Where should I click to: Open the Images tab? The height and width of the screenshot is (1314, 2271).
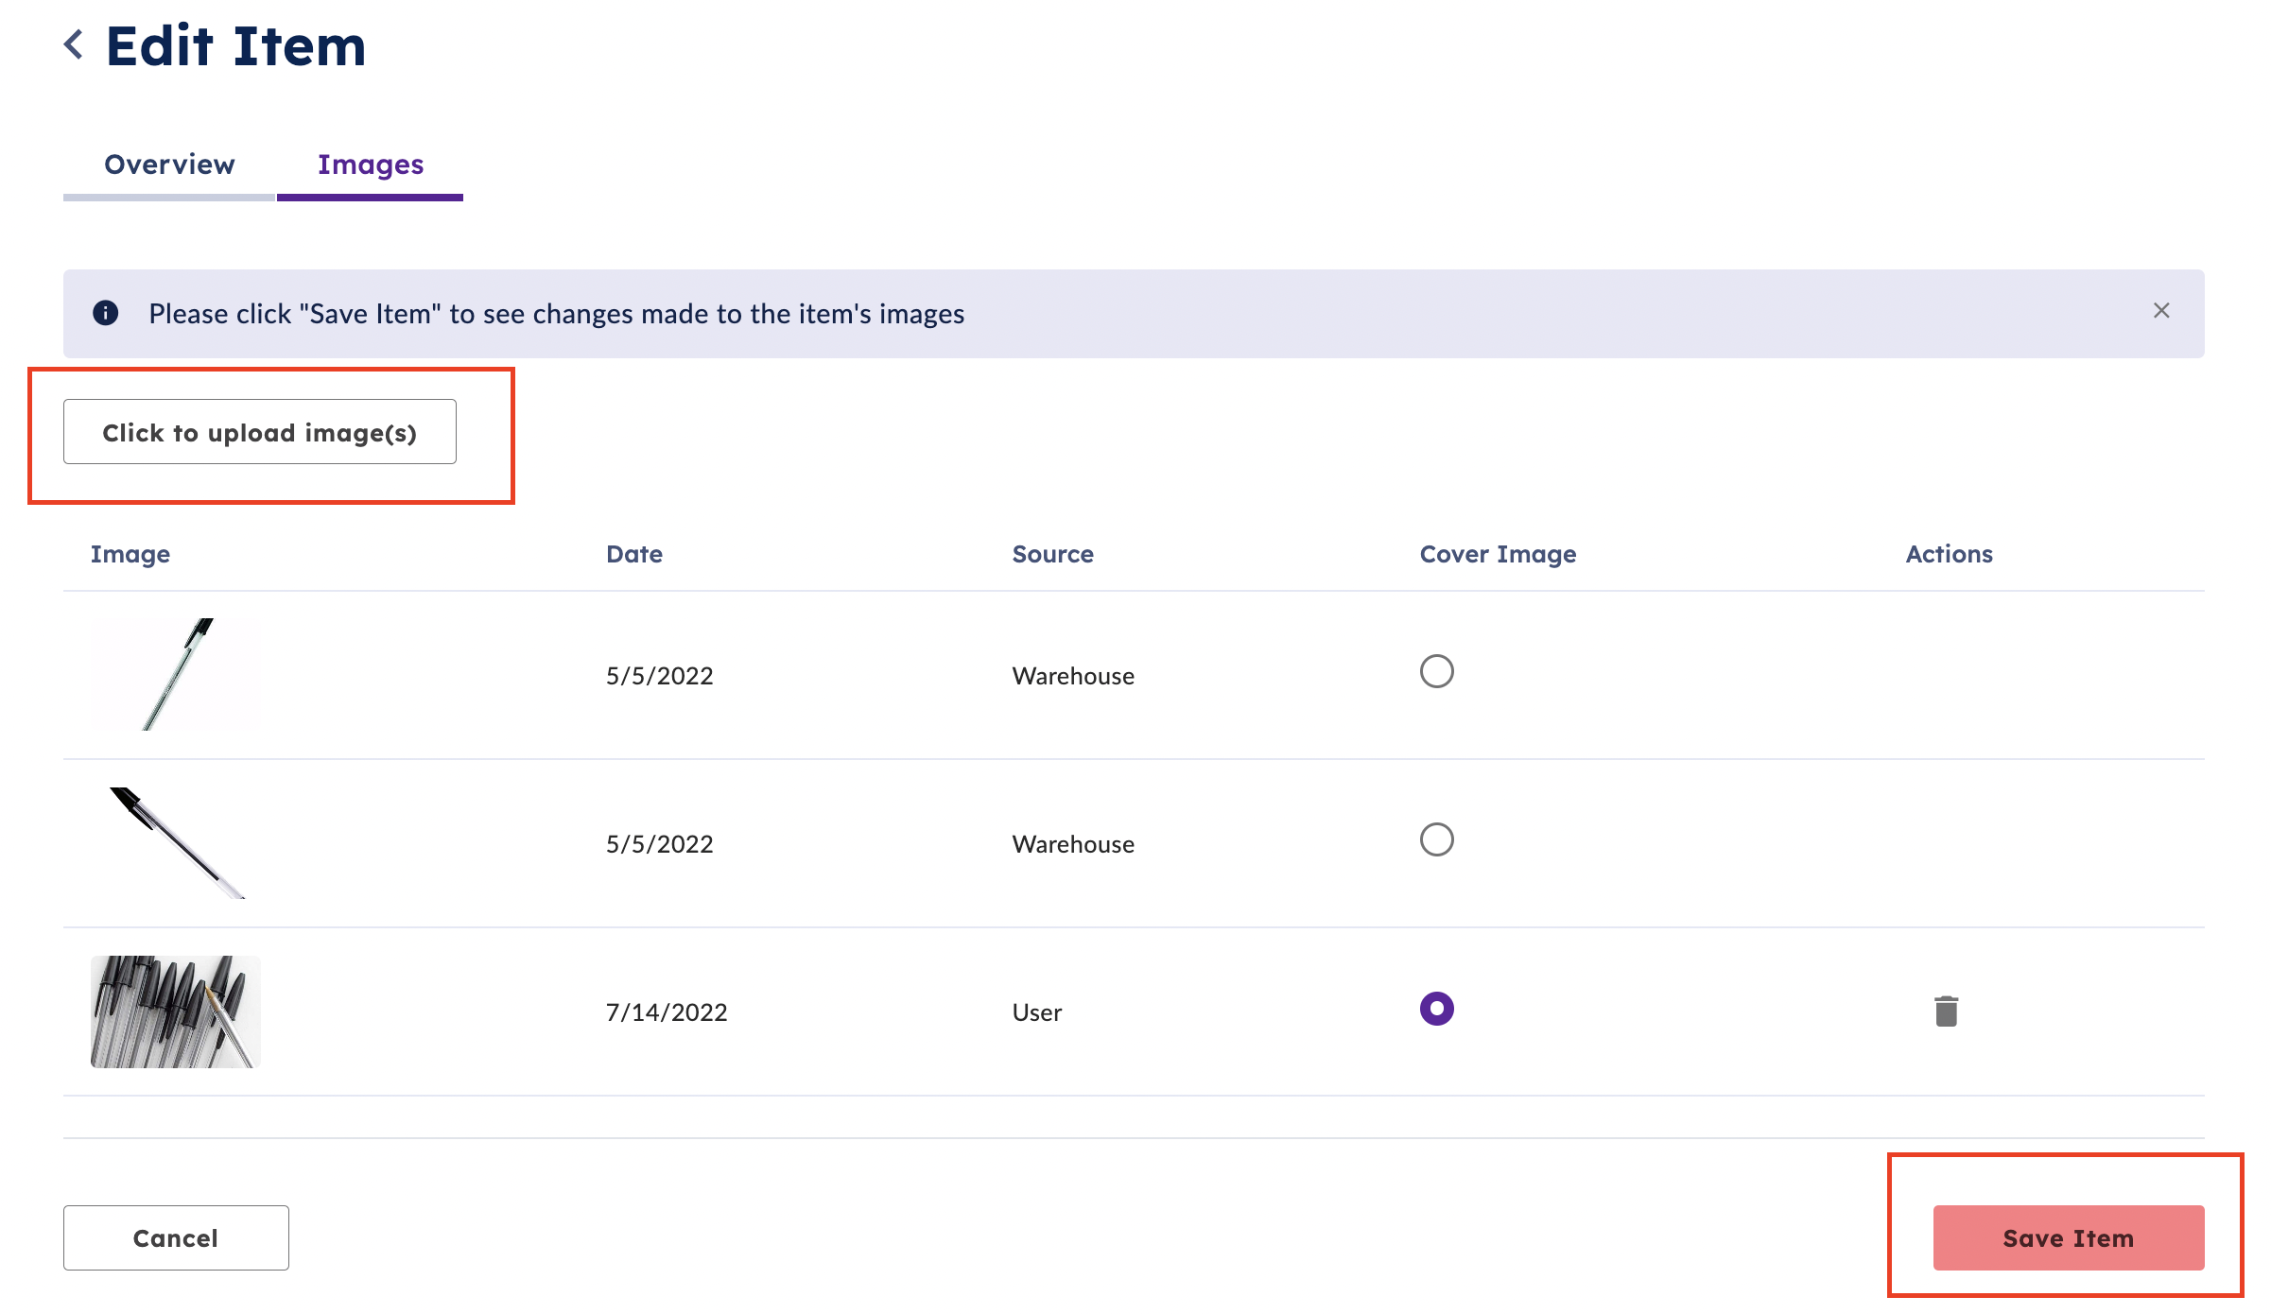click(x=371, y=164)
